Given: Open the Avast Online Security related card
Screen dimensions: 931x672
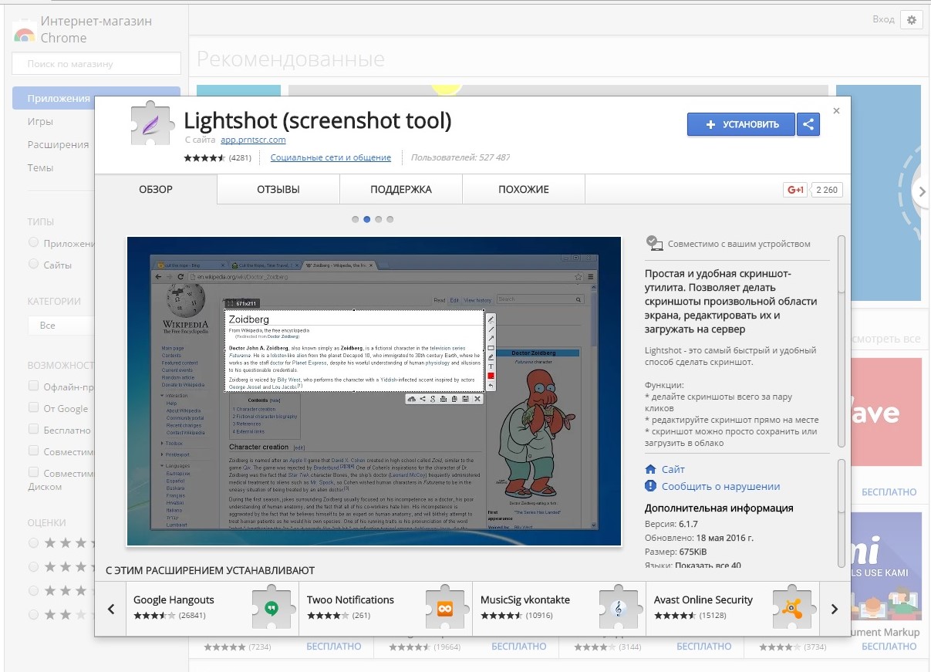Looking at the screenshot, I should click(733, 609).
